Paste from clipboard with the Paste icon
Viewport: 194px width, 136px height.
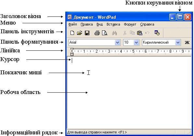click(140, 33)
